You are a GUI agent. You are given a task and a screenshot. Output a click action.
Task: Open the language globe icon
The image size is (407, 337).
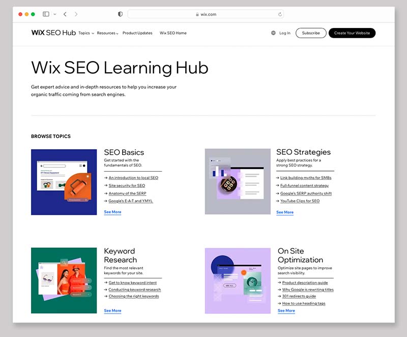point(273,33)
